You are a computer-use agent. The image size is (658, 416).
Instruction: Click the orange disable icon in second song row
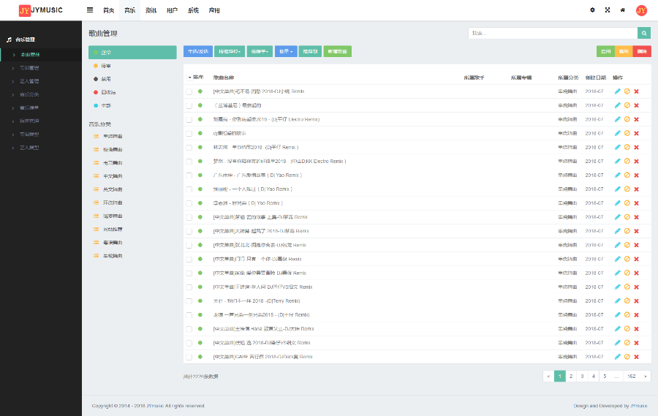(x=627, y=105)
